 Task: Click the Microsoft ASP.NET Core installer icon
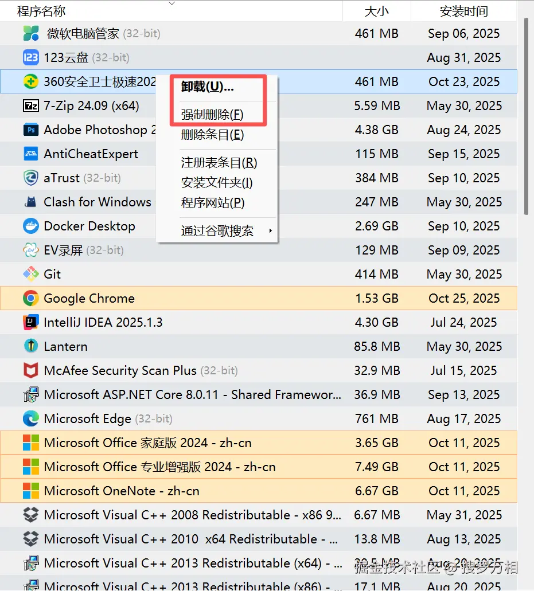(30, 394)
